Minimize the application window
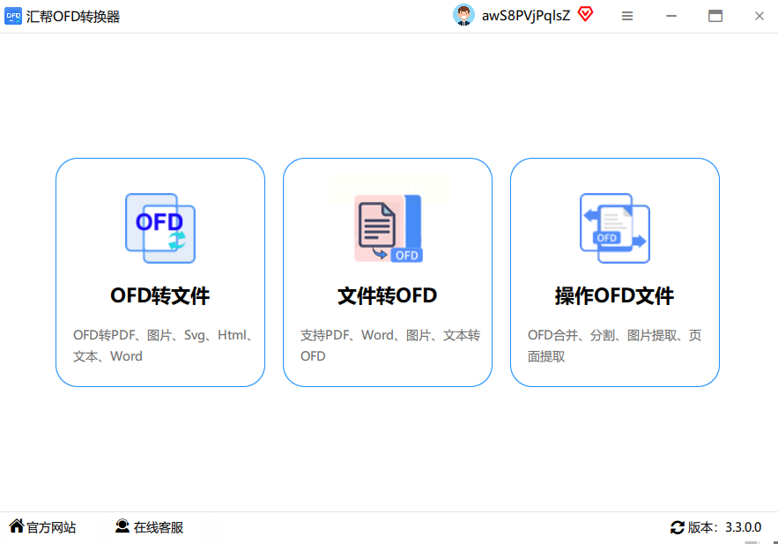This screenshot has width=778, height=544. pos(671,16)
